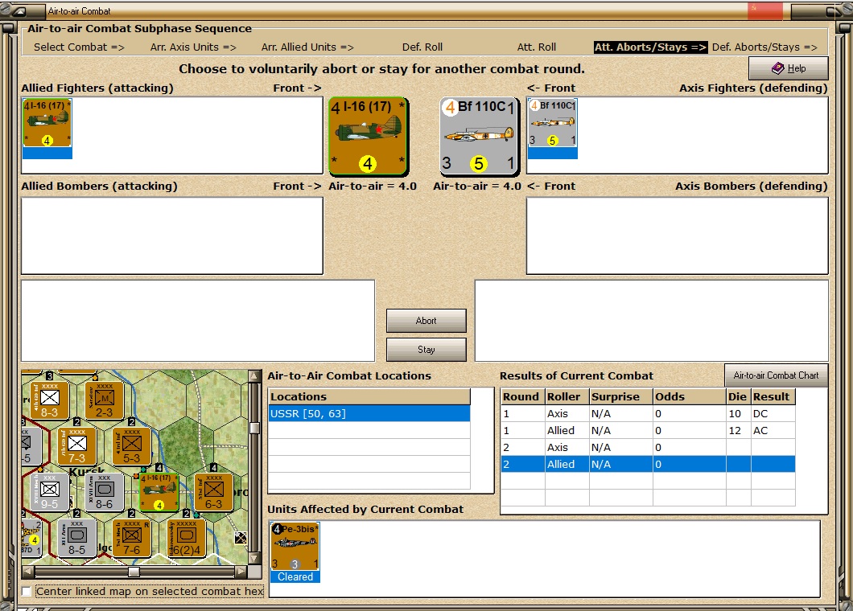This screenshot has height=611, width=853.
Task: Click the Roller column header
Action: pos(567,397)
